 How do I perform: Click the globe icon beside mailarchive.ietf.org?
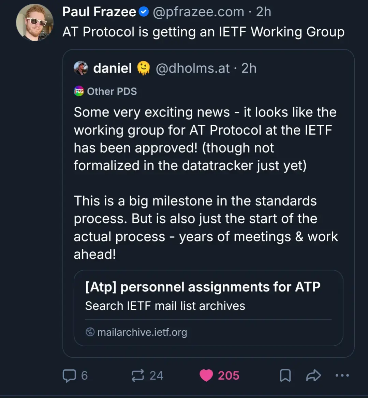tap(90, 332)
